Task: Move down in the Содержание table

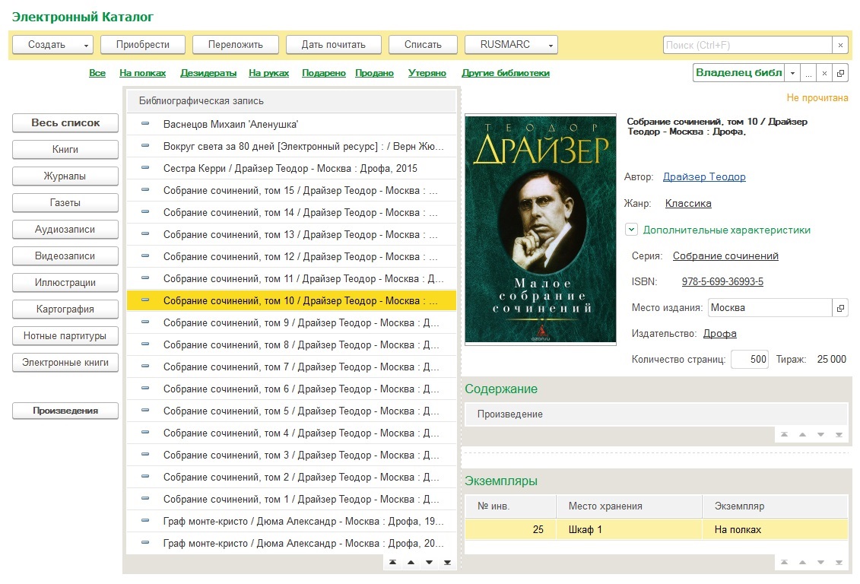Action: (x=821, y=434)
